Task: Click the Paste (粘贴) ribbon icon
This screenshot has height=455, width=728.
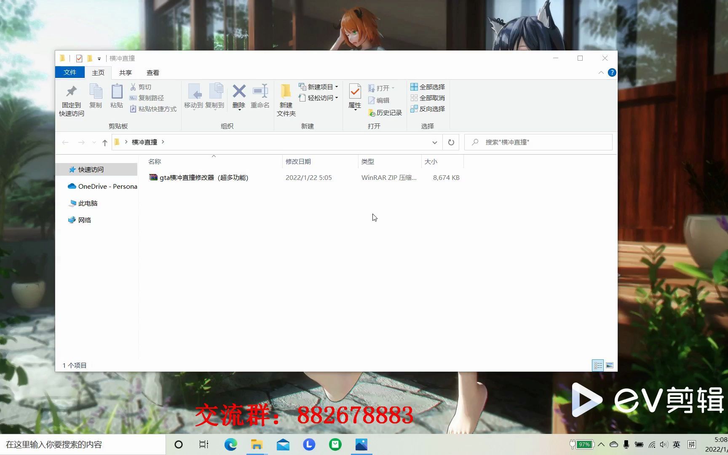Action: click(x=117, y=91)
